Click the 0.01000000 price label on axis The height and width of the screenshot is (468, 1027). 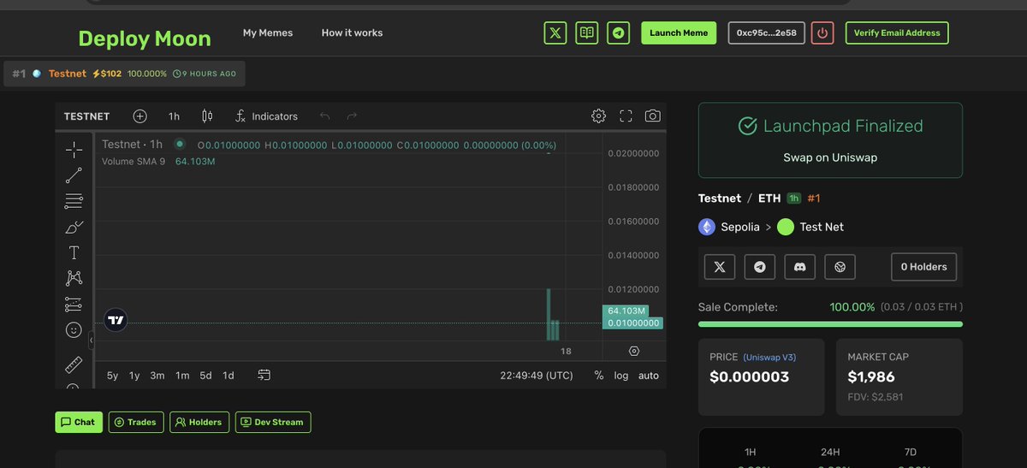coord(632,323)
